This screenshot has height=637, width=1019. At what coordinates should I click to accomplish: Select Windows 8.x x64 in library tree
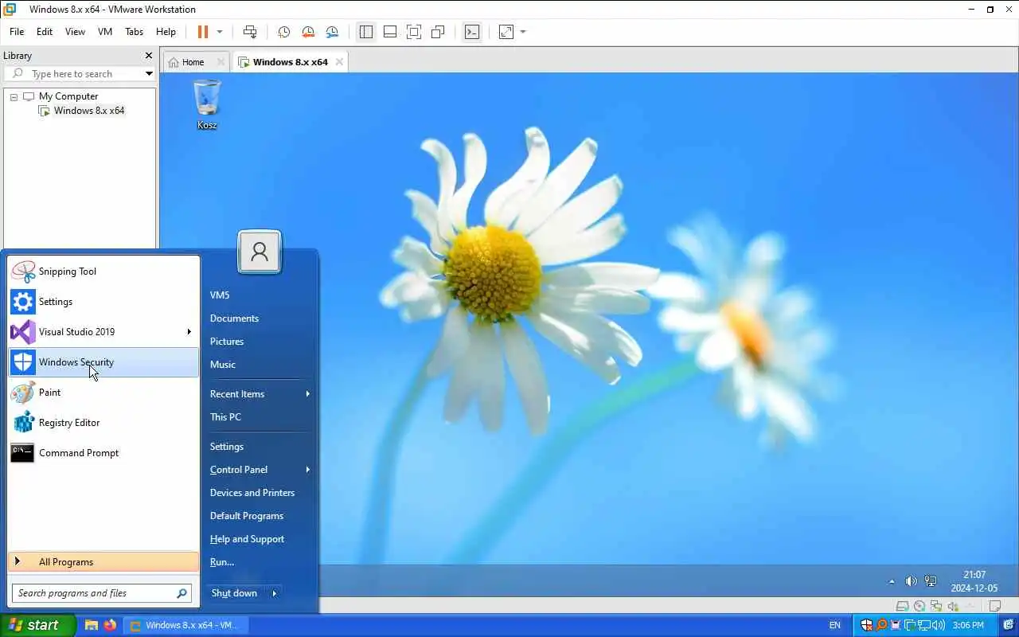coord(89,111)
